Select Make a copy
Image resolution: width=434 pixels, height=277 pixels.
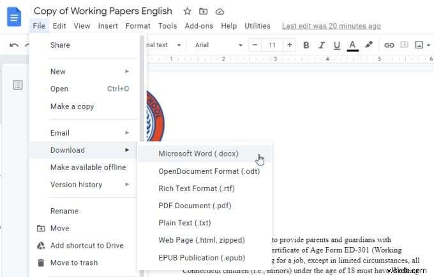[85, 106]
